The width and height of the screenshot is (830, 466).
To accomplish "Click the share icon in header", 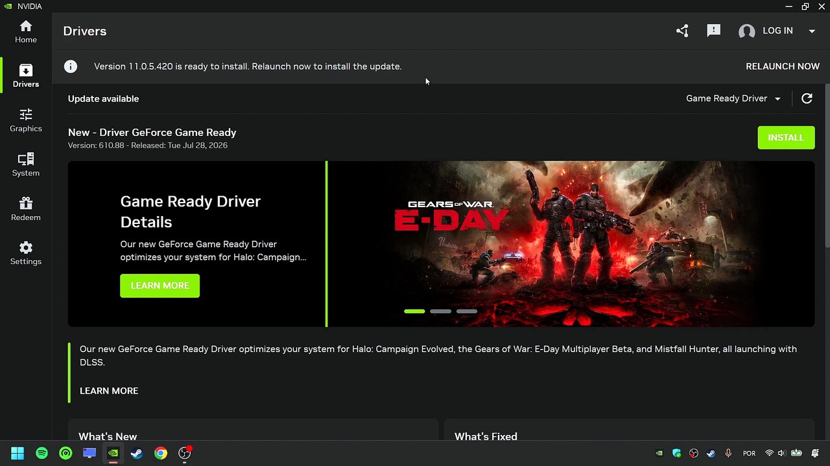I will [x=682, y=30].
